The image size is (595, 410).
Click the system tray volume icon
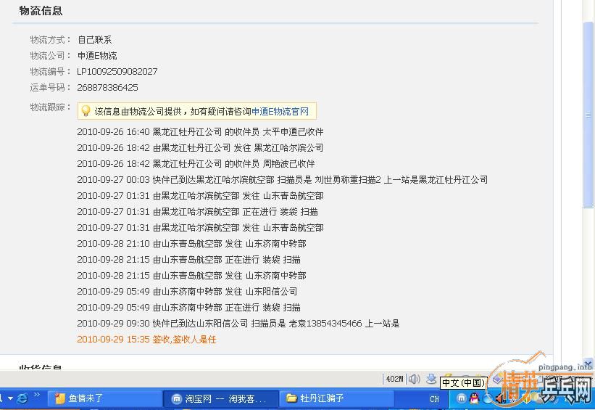click(499, 398)
